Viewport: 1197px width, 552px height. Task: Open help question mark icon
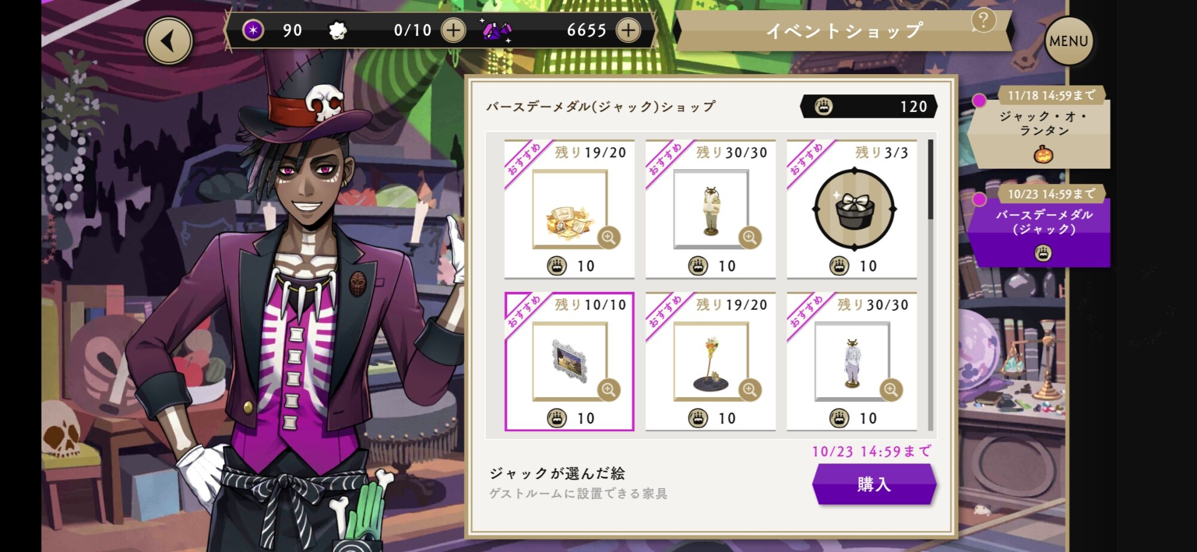[983, 20]
